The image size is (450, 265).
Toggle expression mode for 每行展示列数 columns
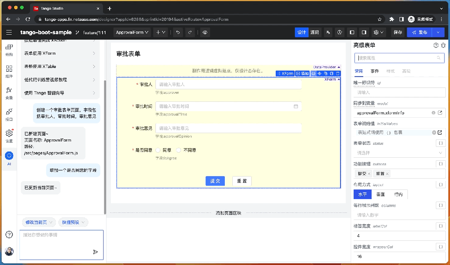440,205
